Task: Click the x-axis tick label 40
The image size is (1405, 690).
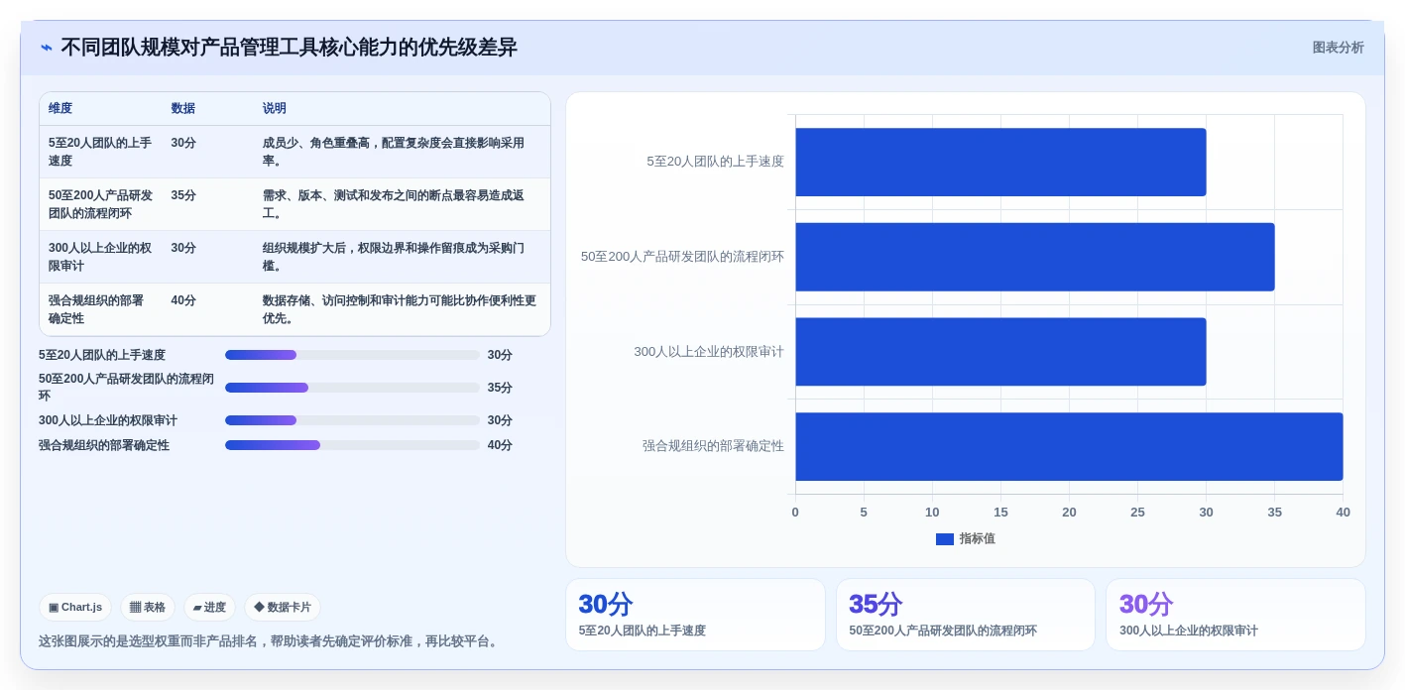Action: [1343, 513]
